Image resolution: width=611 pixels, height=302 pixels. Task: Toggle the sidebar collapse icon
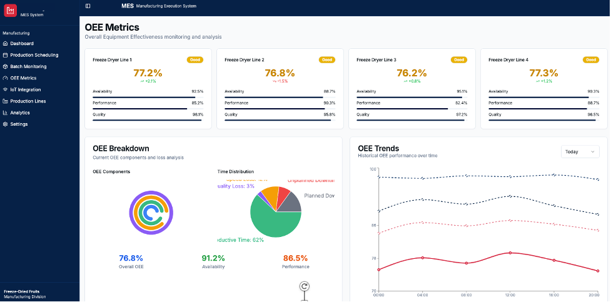tap(88, 6)
